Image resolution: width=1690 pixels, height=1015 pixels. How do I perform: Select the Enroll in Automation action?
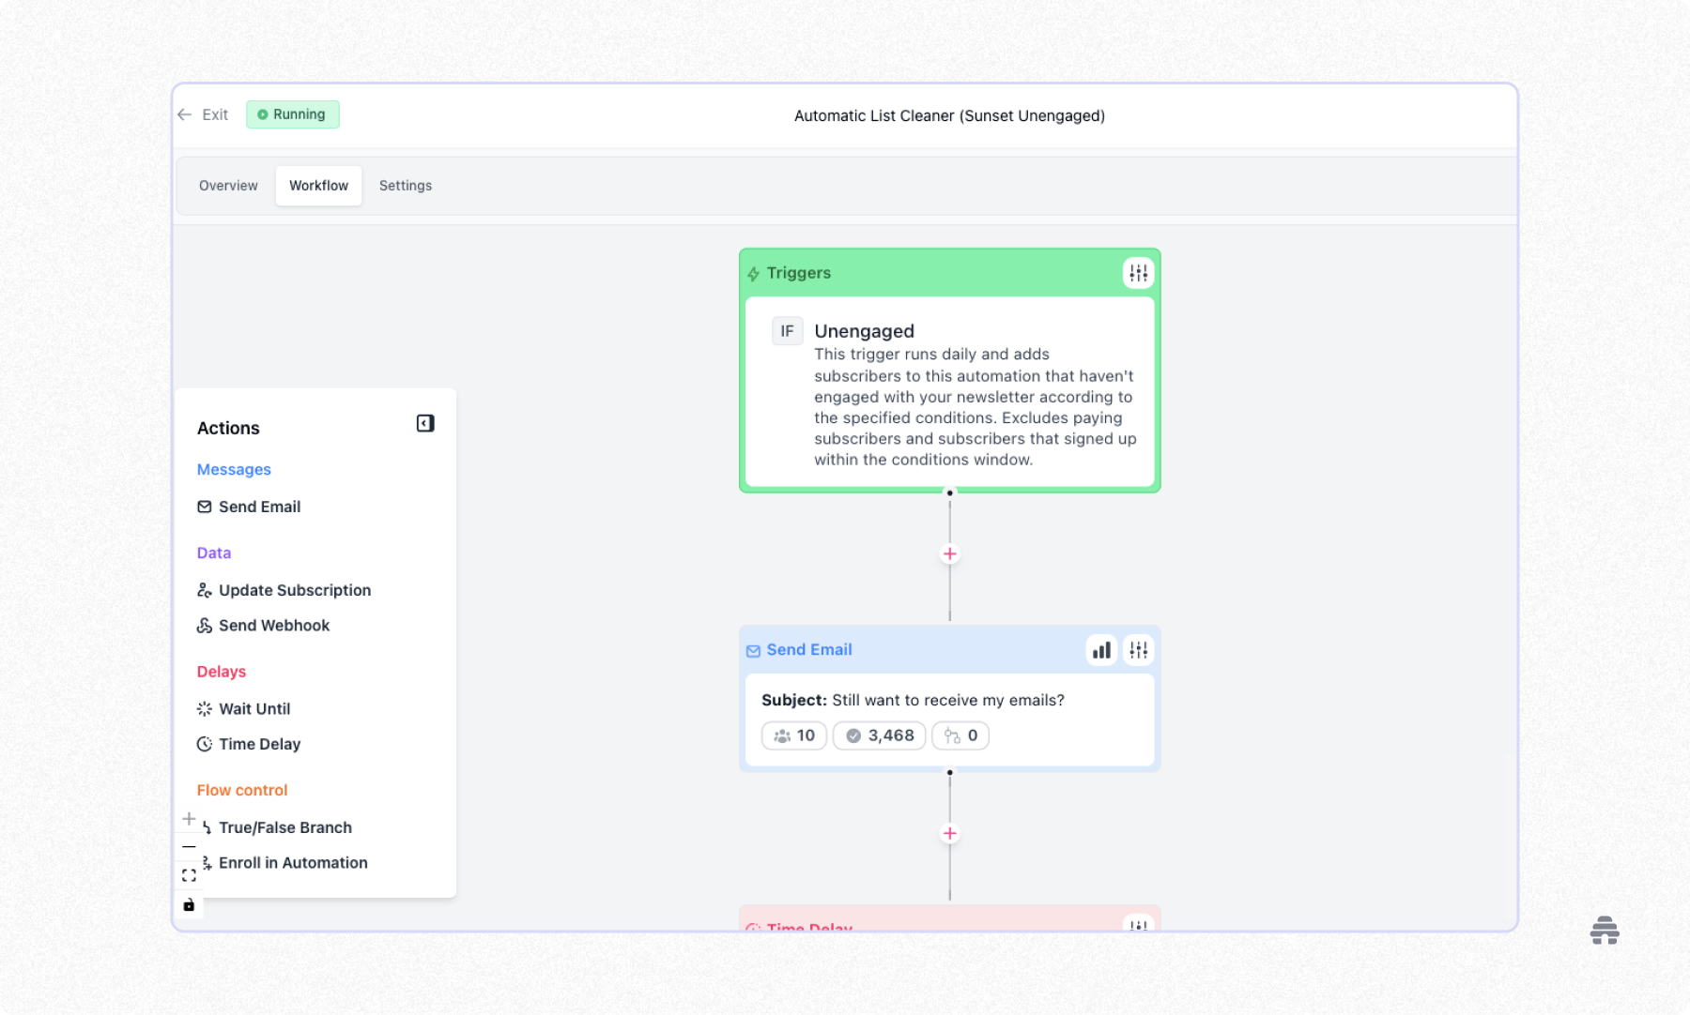292,862
